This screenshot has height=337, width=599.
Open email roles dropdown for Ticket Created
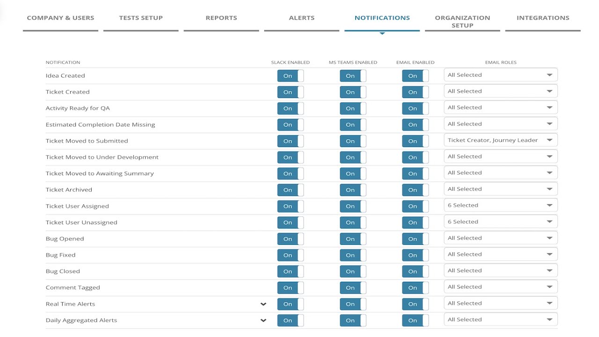(501, 91)
